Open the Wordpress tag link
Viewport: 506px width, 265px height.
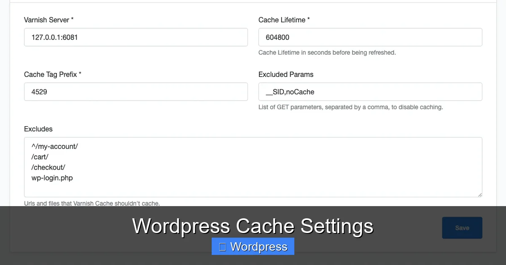click(253, 246)
